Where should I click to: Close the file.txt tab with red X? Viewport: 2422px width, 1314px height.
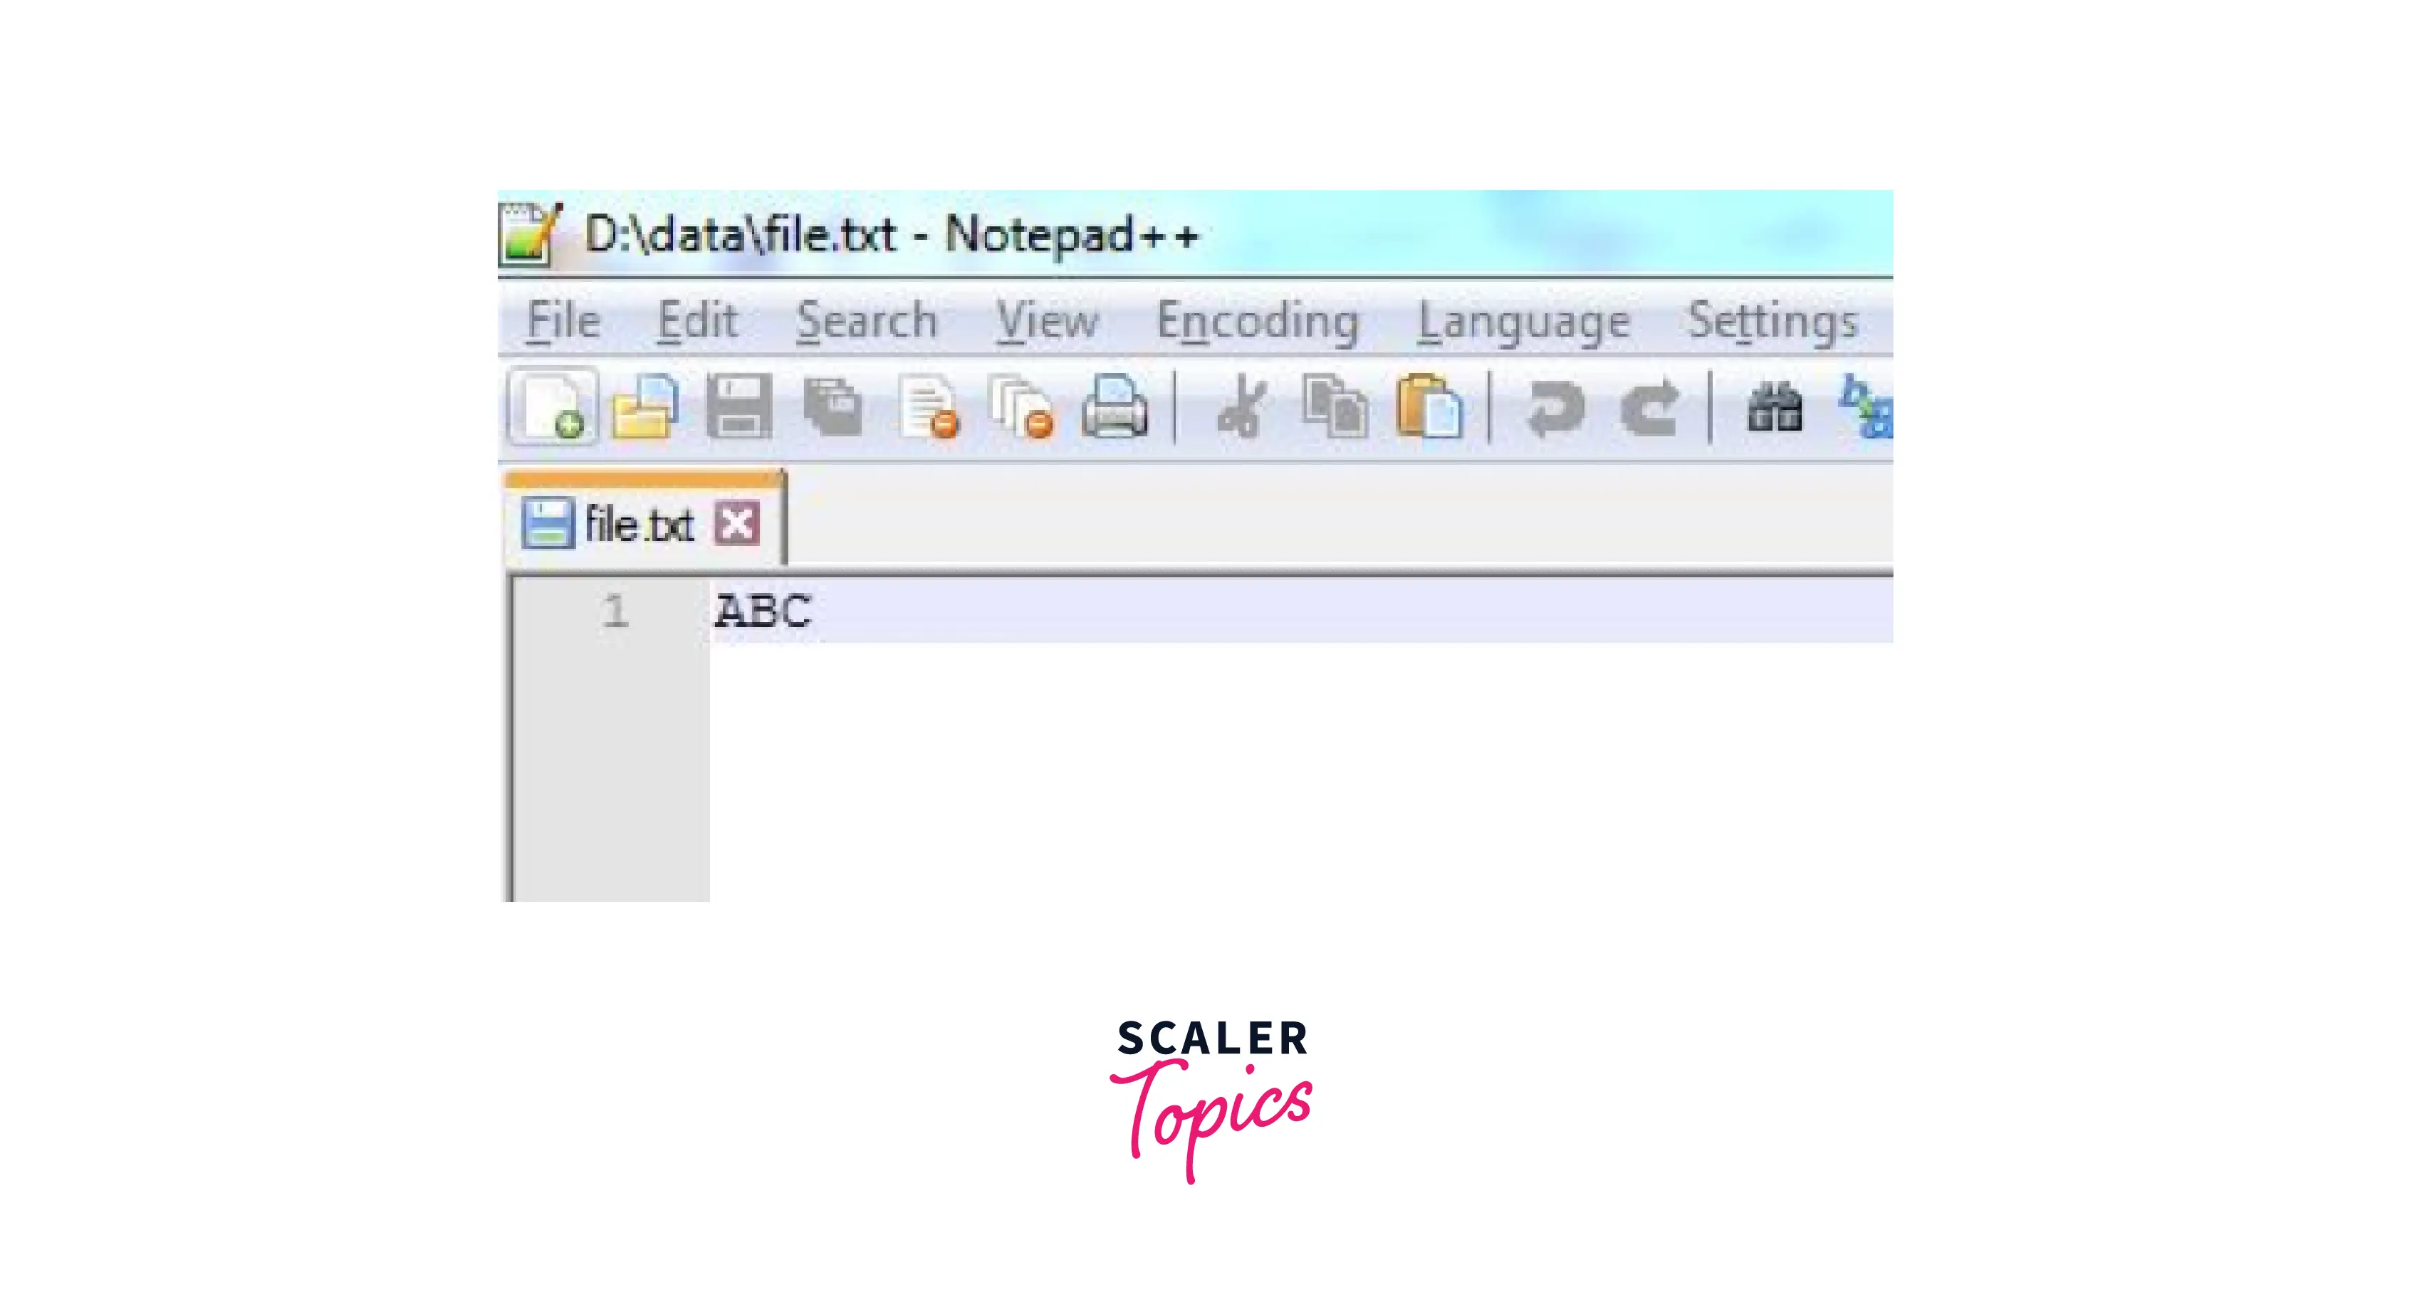pos(736,523)
